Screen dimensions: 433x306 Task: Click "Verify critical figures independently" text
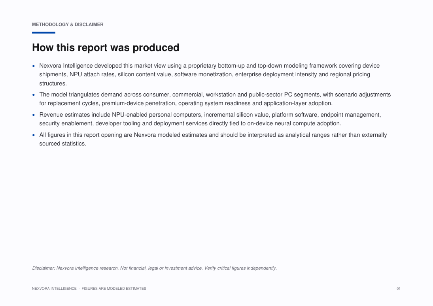tap(240, 268)
